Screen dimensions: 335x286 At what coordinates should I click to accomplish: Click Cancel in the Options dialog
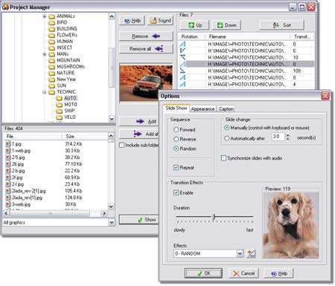(x=243, y=273)
